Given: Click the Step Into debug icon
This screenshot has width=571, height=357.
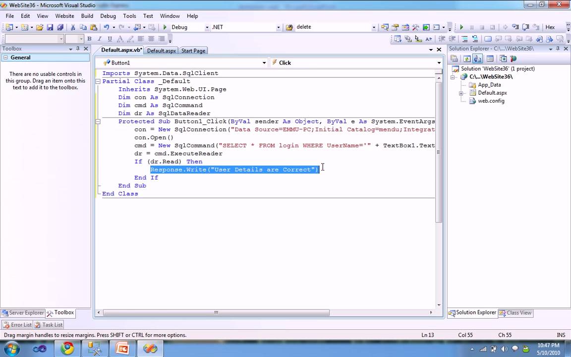Looking at the screenshot, I should pos(515,27).
